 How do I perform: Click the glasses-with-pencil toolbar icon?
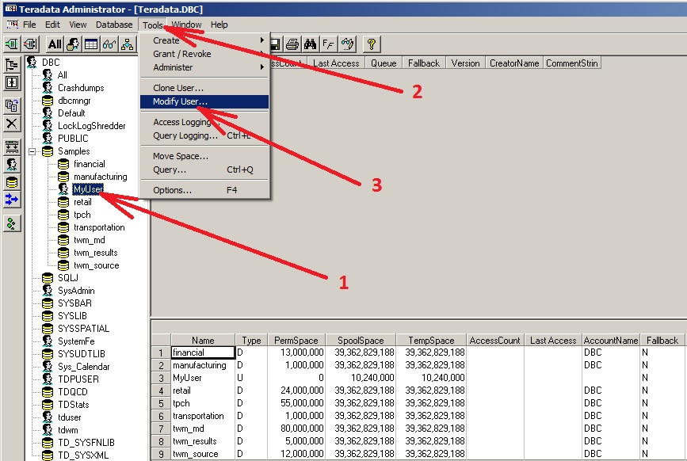347,44
